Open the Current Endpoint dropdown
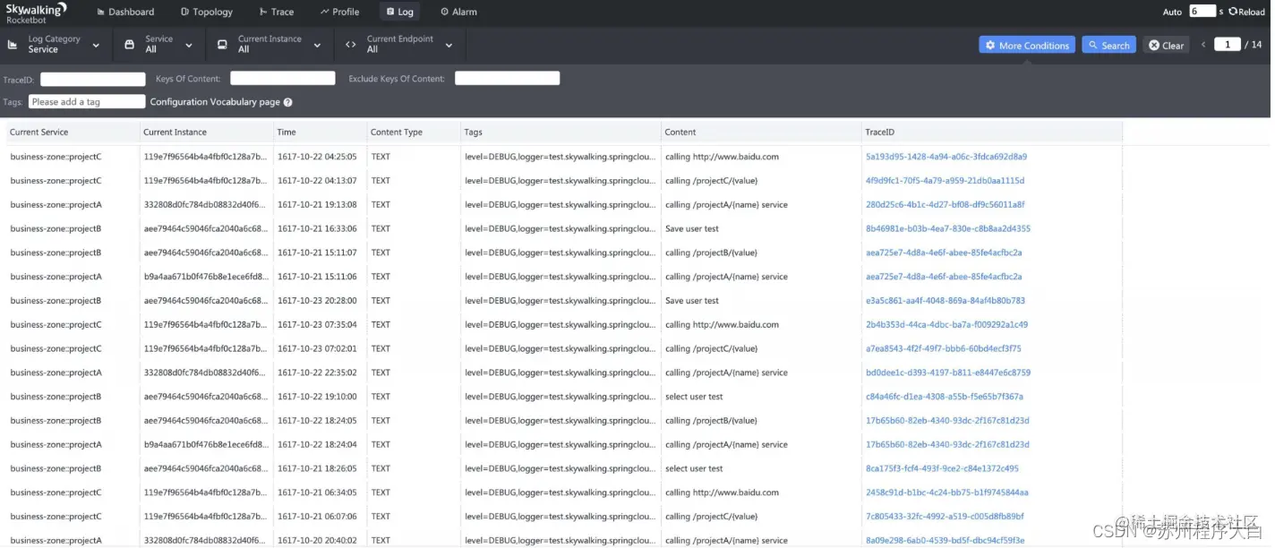 click(x=449, y=46)
